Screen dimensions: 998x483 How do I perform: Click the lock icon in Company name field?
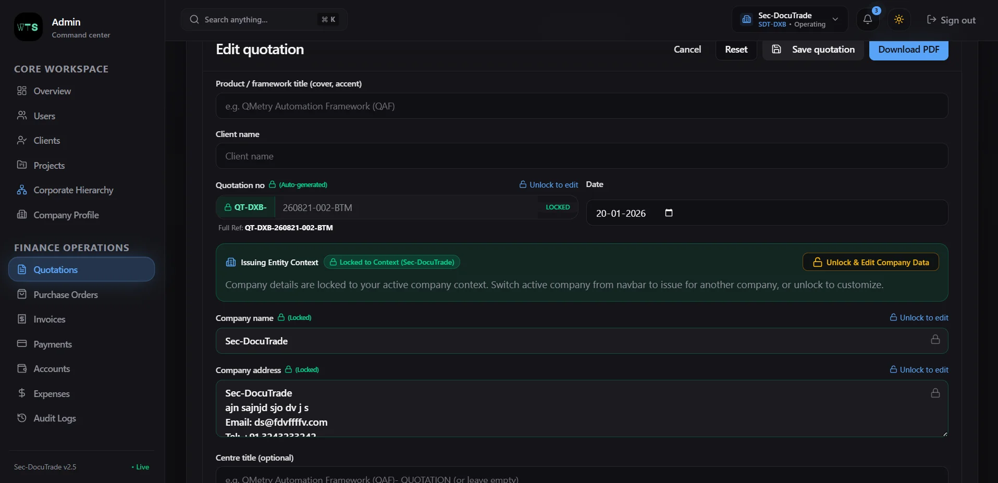pos(935,340)
